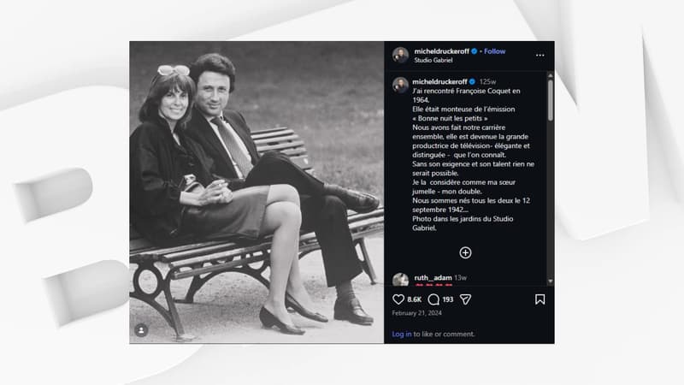Viewport: 684px width, 385px height.
Task: Save post with the bookmark icon
Action: tap(540, 299)
